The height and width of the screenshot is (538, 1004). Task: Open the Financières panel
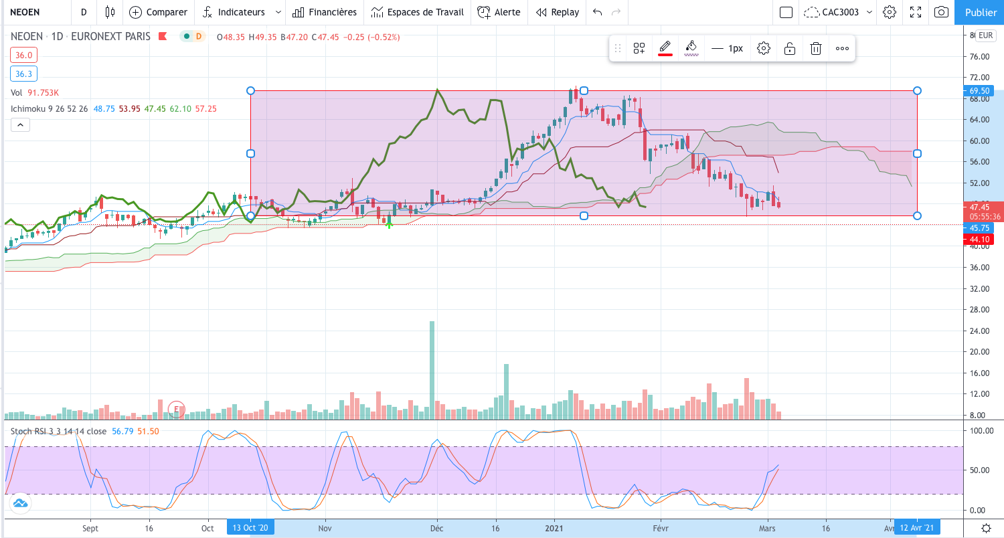point(324,12)
